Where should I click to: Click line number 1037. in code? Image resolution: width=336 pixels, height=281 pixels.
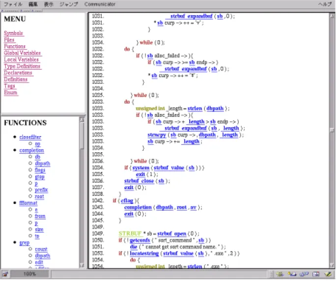coord(98,188)
